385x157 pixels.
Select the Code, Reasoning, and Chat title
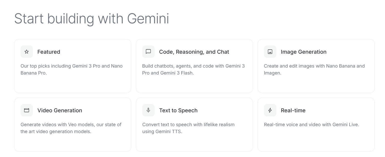pyautogui.click(x=194, y=52)
